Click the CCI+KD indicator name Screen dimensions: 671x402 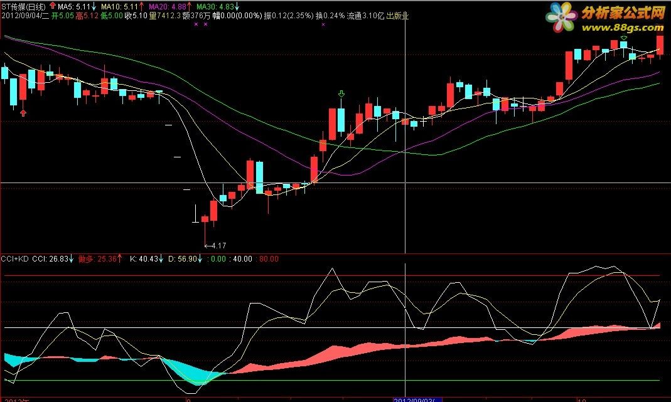click(14, 259)
